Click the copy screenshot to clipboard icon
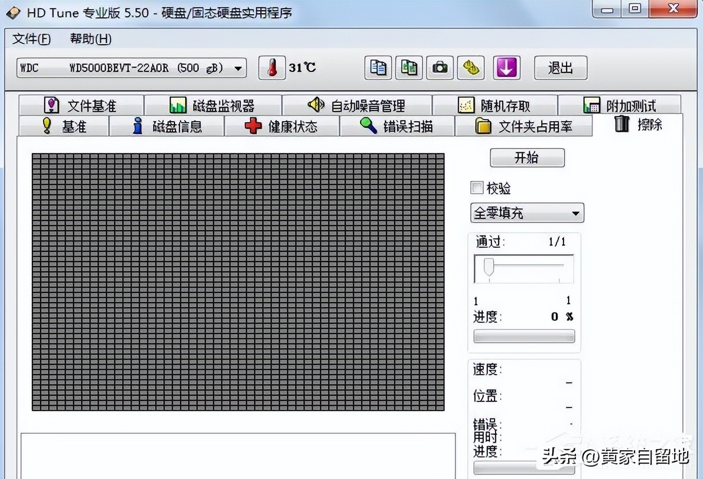703x479 pixels. (x=408, y=67)
